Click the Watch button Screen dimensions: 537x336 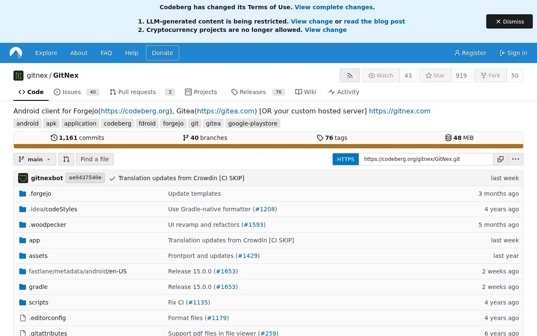[381, 76]
